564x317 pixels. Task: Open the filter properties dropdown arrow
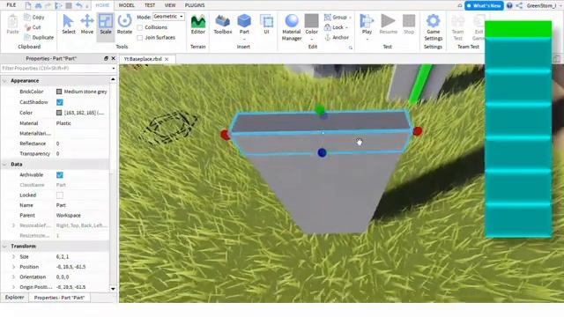[x=114, y=69]
